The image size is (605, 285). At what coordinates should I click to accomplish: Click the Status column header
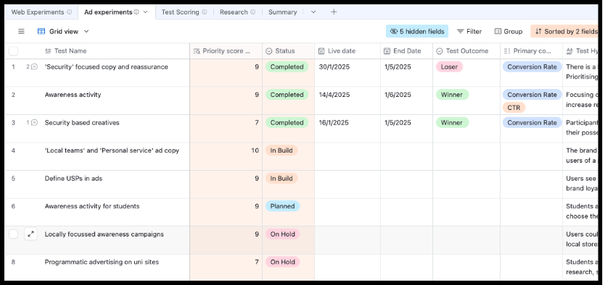(x=289, y=51)
